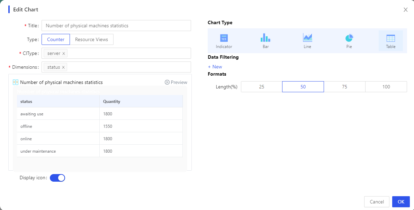Image resolution: width=414 pixels, height=210 pixels.
Task: Click the offline row cell
Action: (x=58, y=126)
